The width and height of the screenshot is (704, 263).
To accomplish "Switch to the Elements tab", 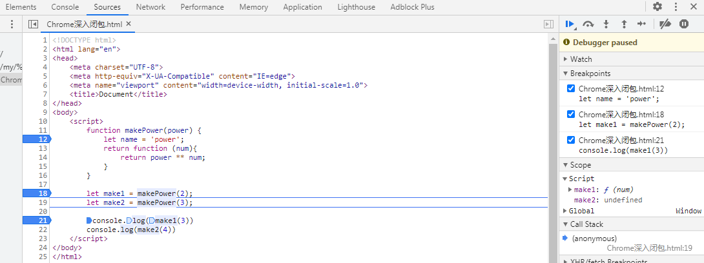I will [x=21, y=7].
